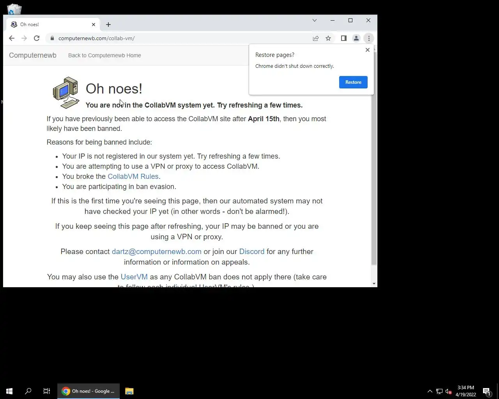The image size is (499, 399).
Task: Open the CollabVM Rules link
Action: (133, 177)
